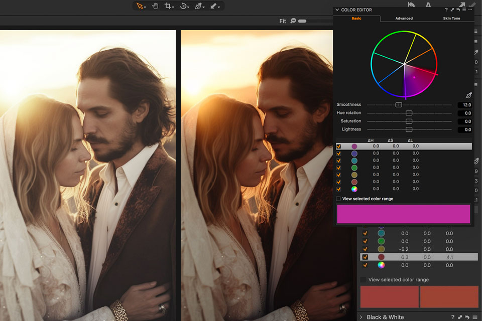Uncheck the magenta range checkbox in floating panel
This screenshot has width=482, height=321.
(x=338, y=146)
